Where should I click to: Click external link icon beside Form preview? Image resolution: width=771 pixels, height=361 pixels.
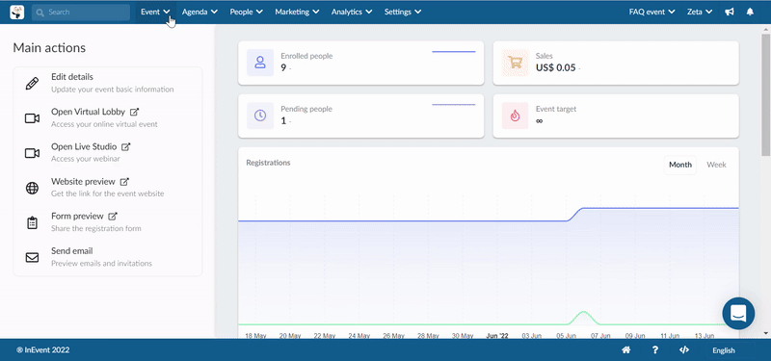pos(113,216)
